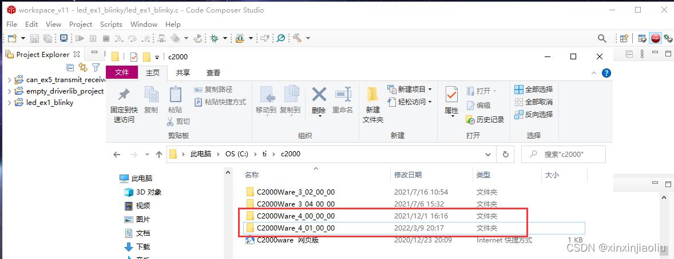674x259 pixels.
Task: Open the Scripts menu in CCS
Action: pos(112,25)
